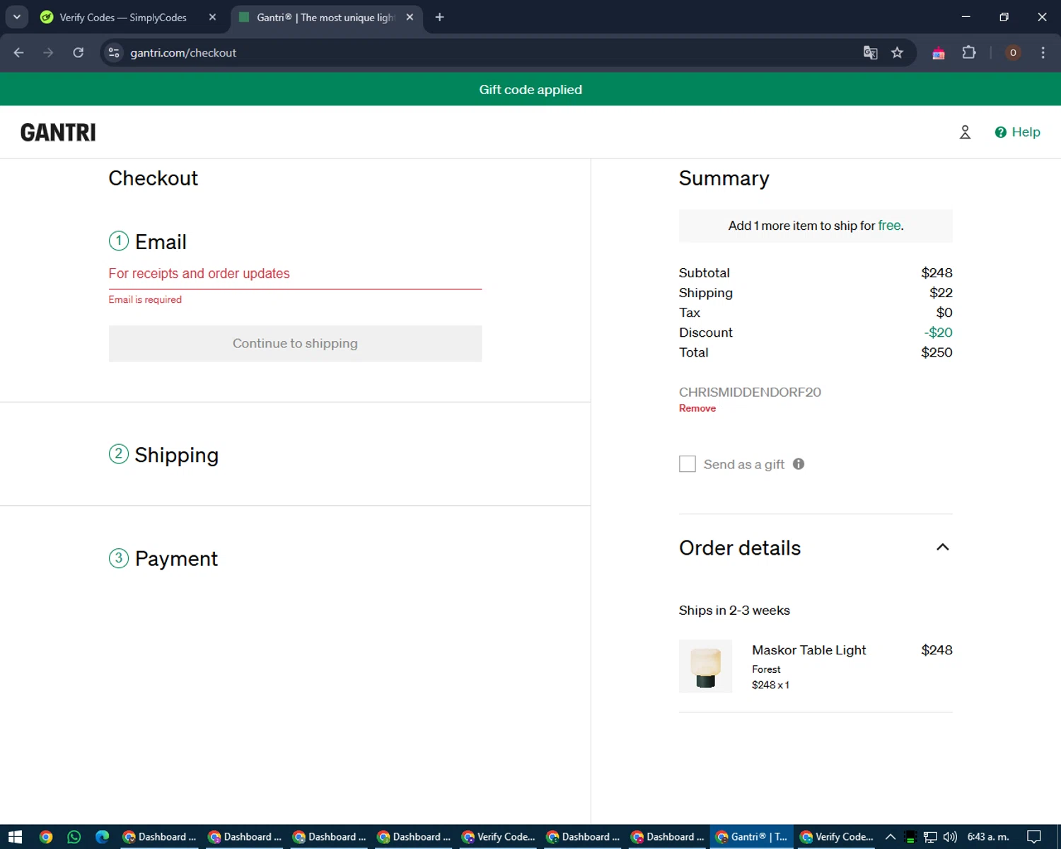Click the taskbar clock 6:43 a. m.
Viewport: 1061px width, 849px height.
coord(988,837)
